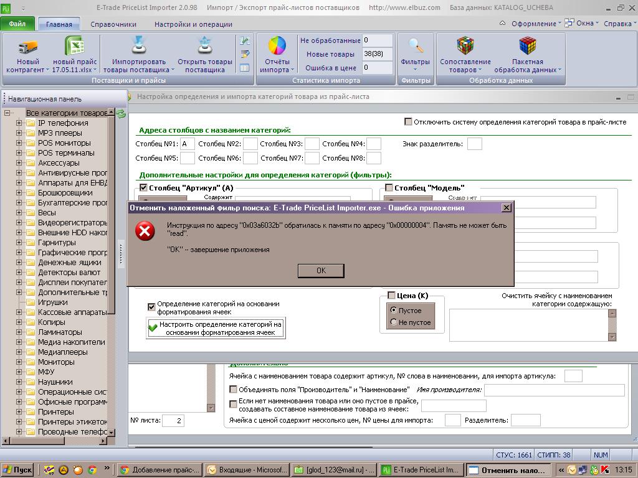The width and height of the screenshot is (638, 478).
Task: Click the Import supplier goods icon
Action: click(139, 45)
